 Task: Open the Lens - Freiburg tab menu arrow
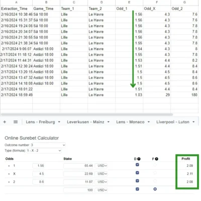(59, 122)
